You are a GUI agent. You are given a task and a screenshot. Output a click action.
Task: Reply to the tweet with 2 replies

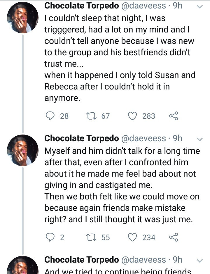coord(51,237)
